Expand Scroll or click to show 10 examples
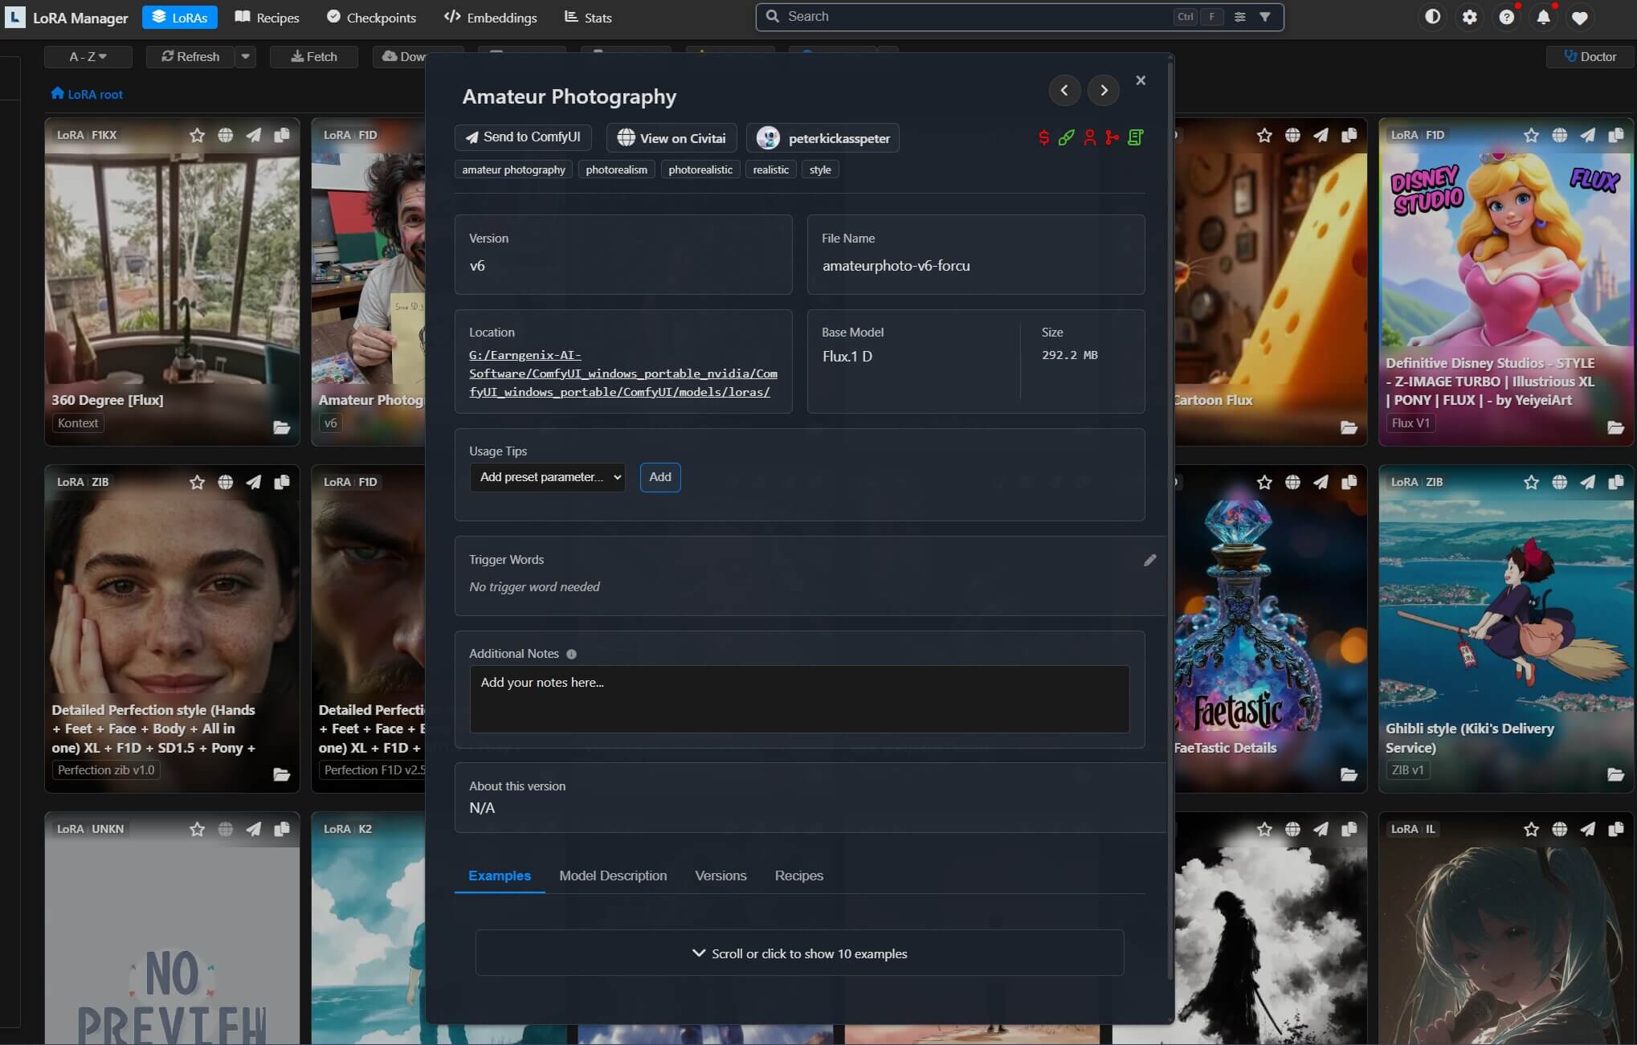 point(799,953)
